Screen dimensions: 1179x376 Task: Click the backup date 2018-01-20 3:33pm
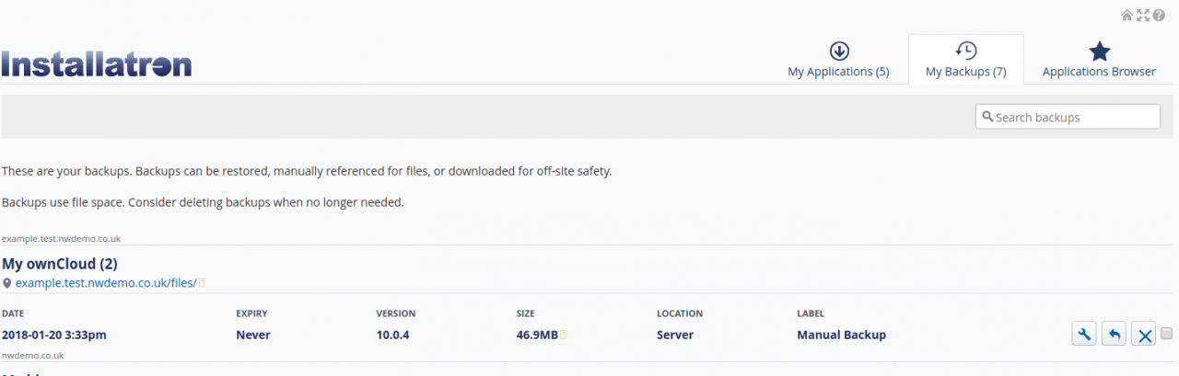[54, 335]
